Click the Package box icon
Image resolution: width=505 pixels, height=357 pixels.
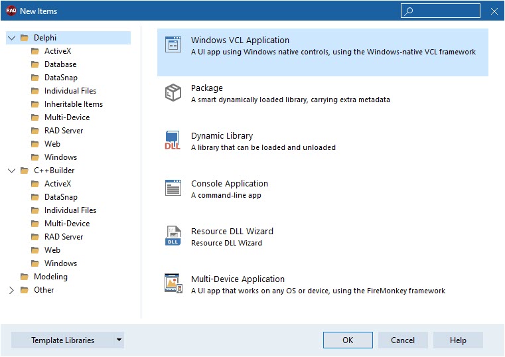[173, 92]
